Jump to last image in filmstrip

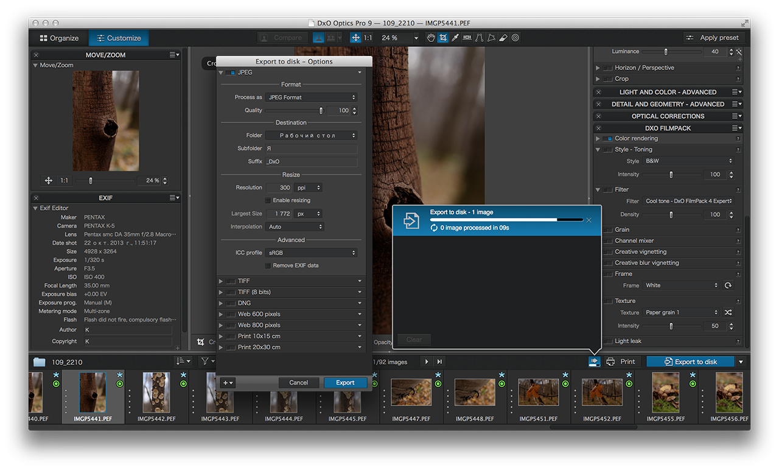point(439,362)
